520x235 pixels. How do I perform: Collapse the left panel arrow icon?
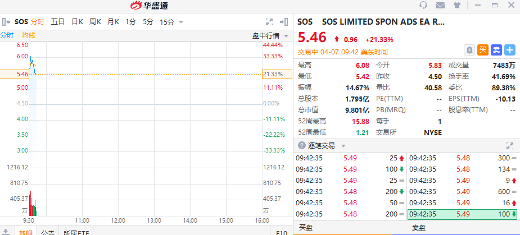coord(6,22)
